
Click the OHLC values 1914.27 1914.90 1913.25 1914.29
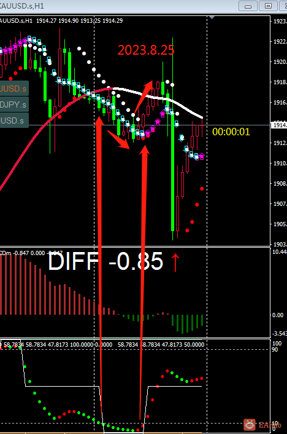tap(80, 21)
